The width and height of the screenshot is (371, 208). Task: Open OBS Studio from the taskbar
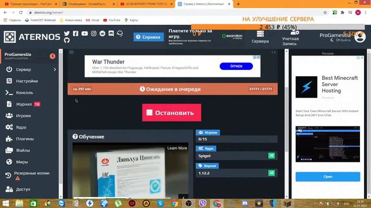coord(188,203)
